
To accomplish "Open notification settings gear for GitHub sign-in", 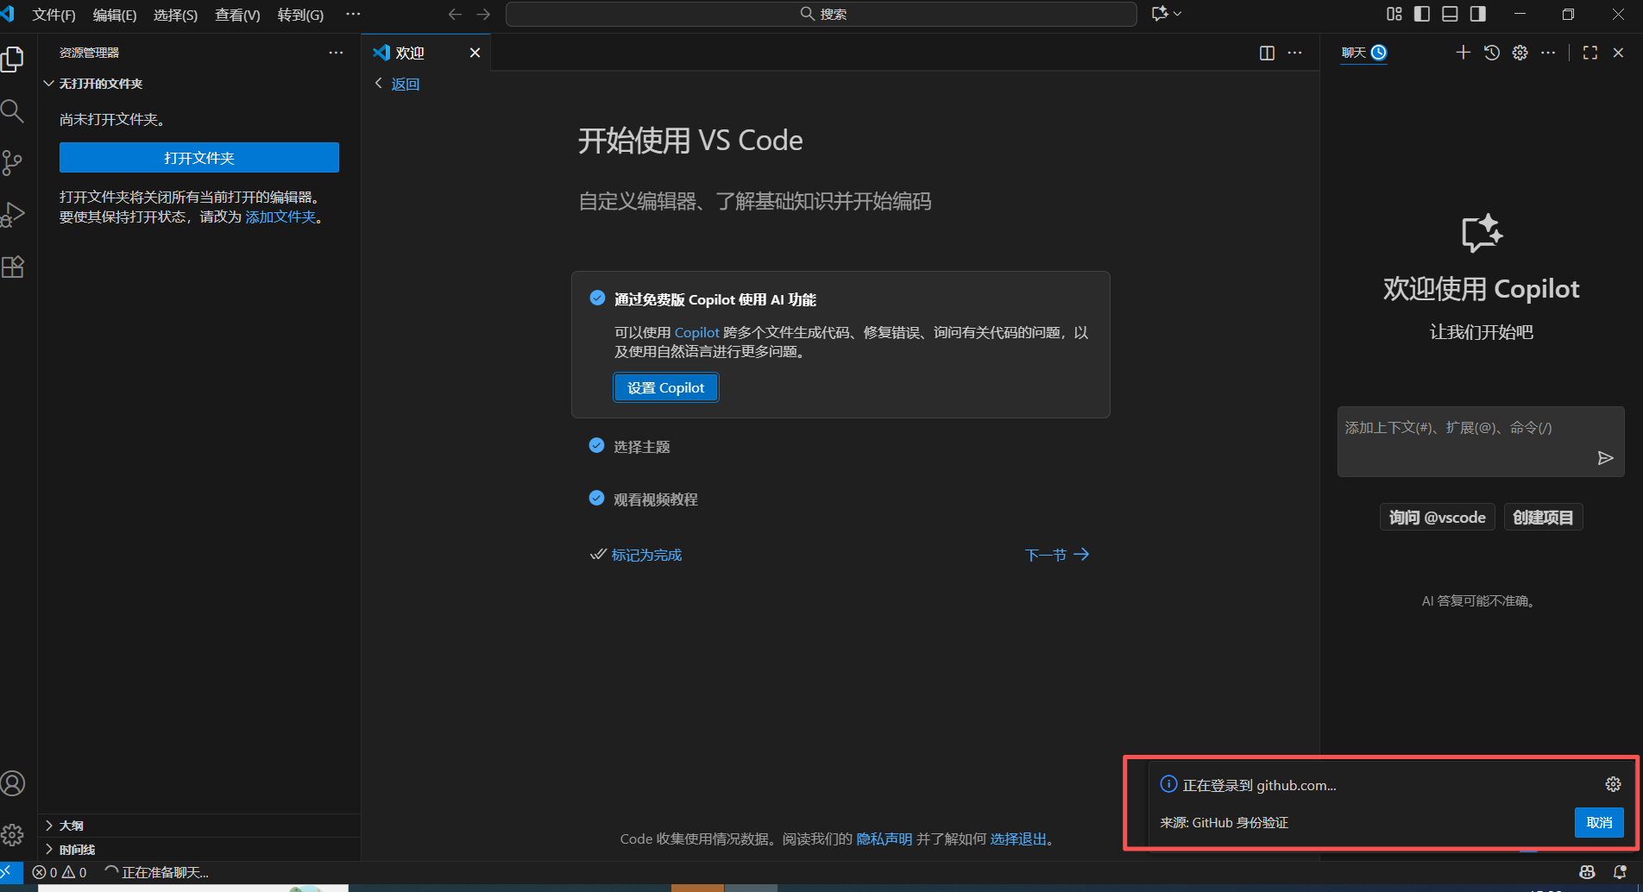I will coord(1613,784).
